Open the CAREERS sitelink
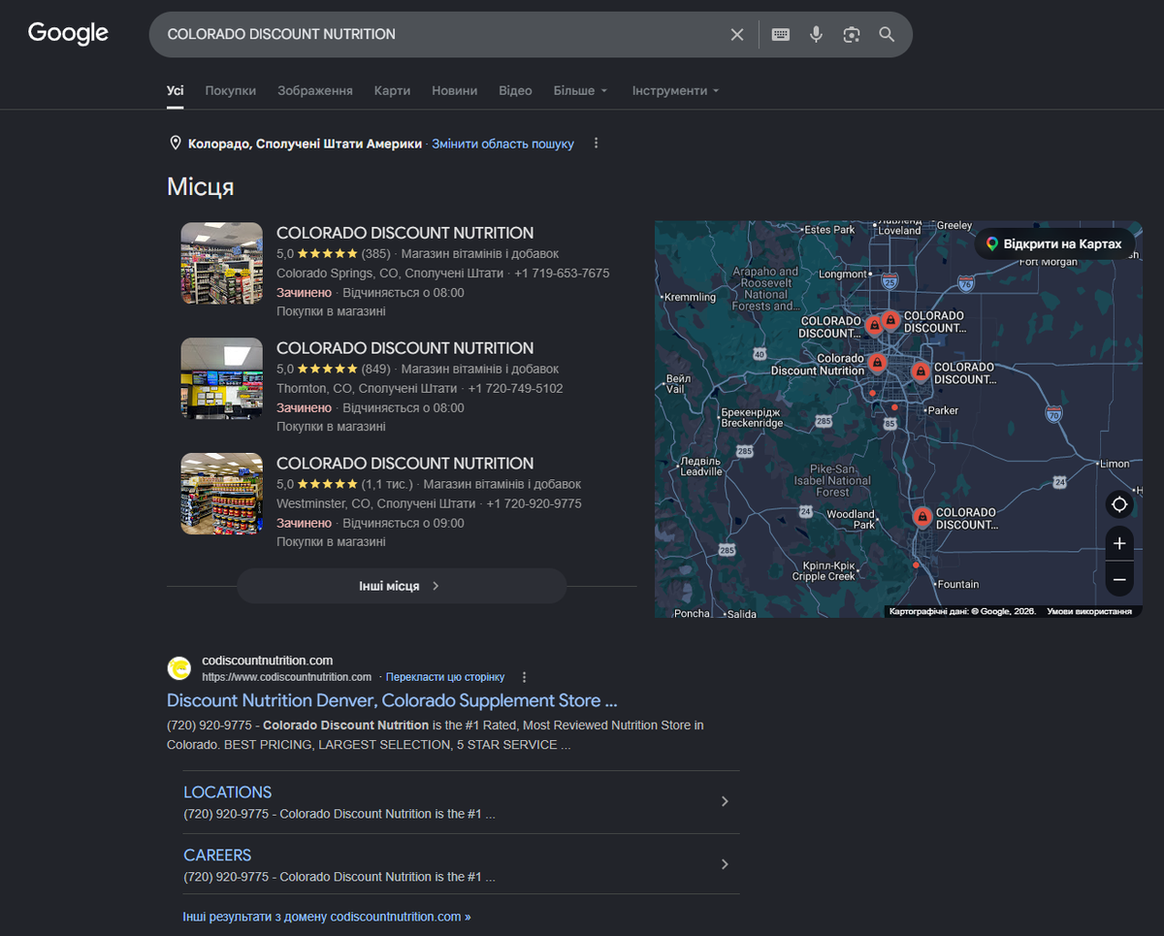This screenshot has width=1164, height=936. tap(217, 855)
